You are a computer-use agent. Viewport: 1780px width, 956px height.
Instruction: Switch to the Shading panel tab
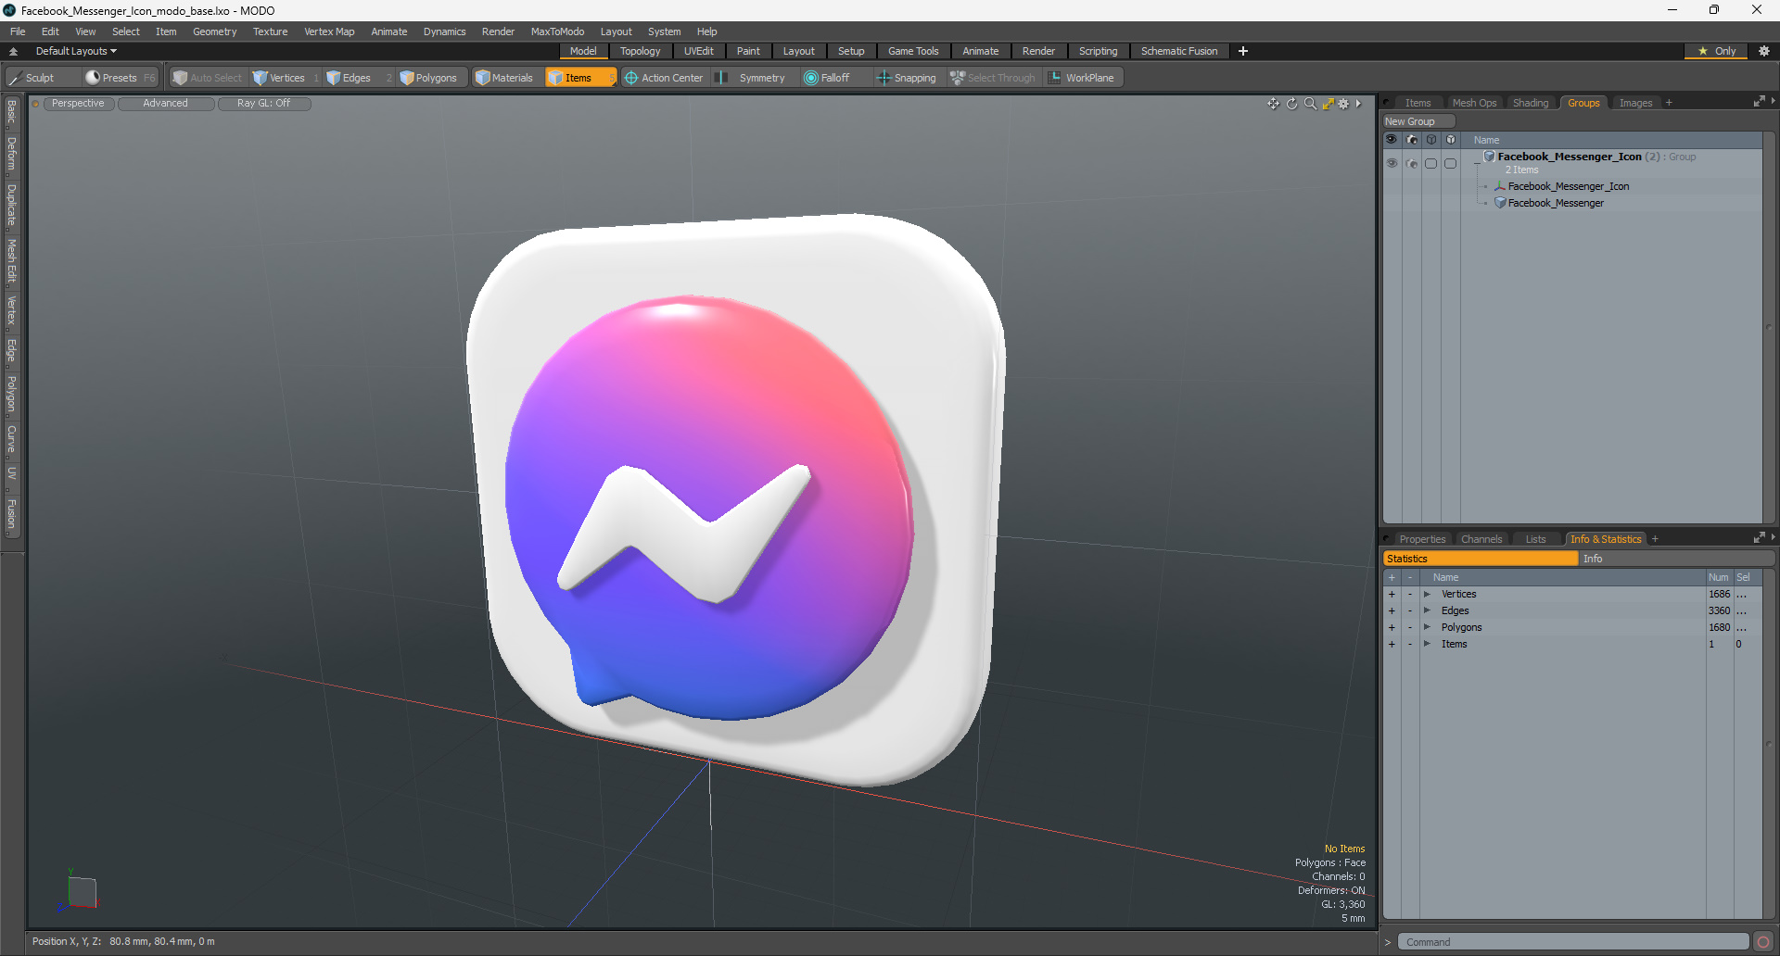tap(1531, 103)
